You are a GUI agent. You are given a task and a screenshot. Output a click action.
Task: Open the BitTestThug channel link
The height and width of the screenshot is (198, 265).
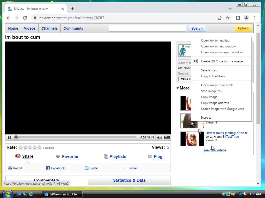coord(231,137)
